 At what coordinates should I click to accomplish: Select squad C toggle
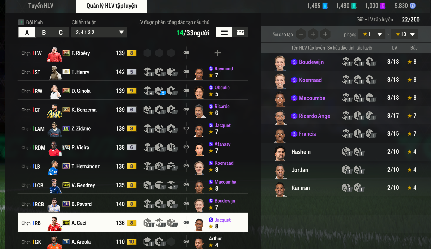pos(61,33)
